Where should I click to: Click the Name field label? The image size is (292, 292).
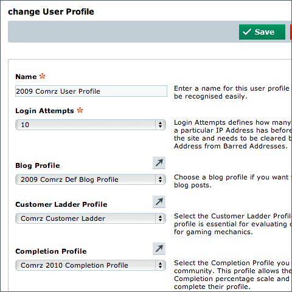[x=26, y=77]
